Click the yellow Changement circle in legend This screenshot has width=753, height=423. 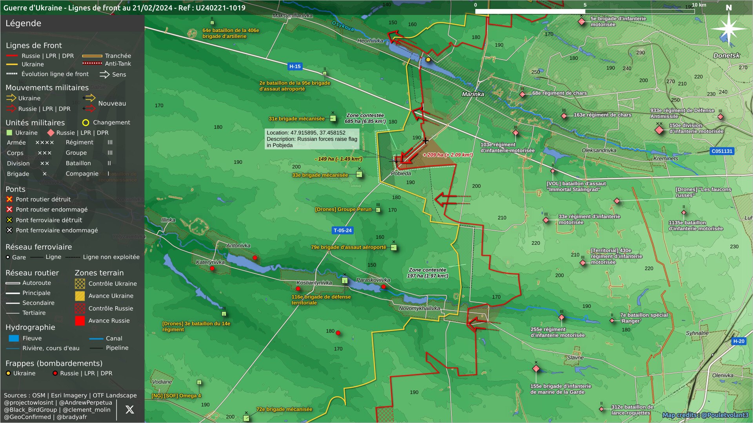coord(85,123)
